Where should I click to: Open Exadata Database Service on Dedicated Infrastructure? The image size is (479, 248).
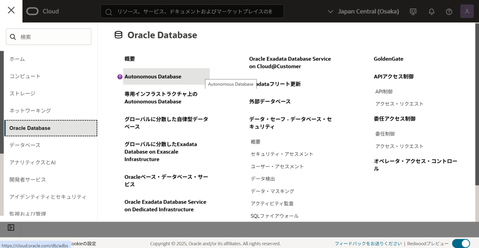(x=165, y=206)
